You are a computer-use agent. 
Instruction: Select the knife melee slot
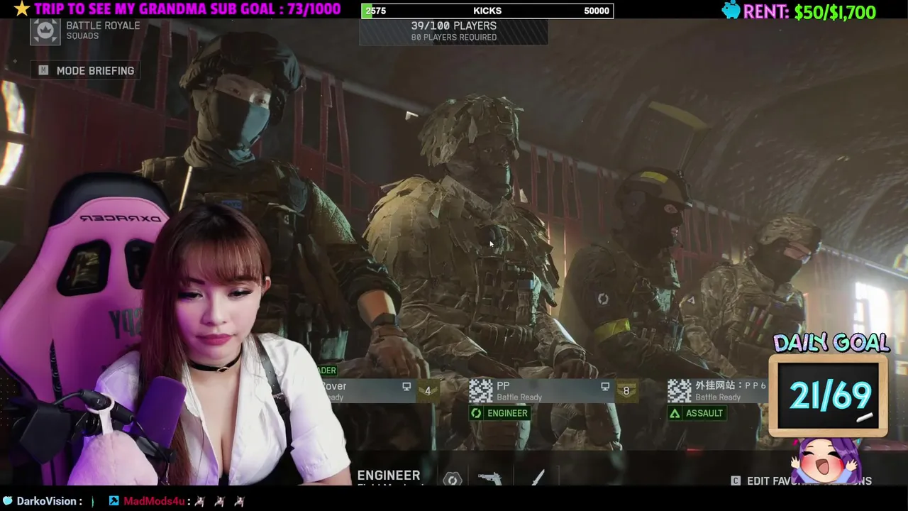(538, 478)
